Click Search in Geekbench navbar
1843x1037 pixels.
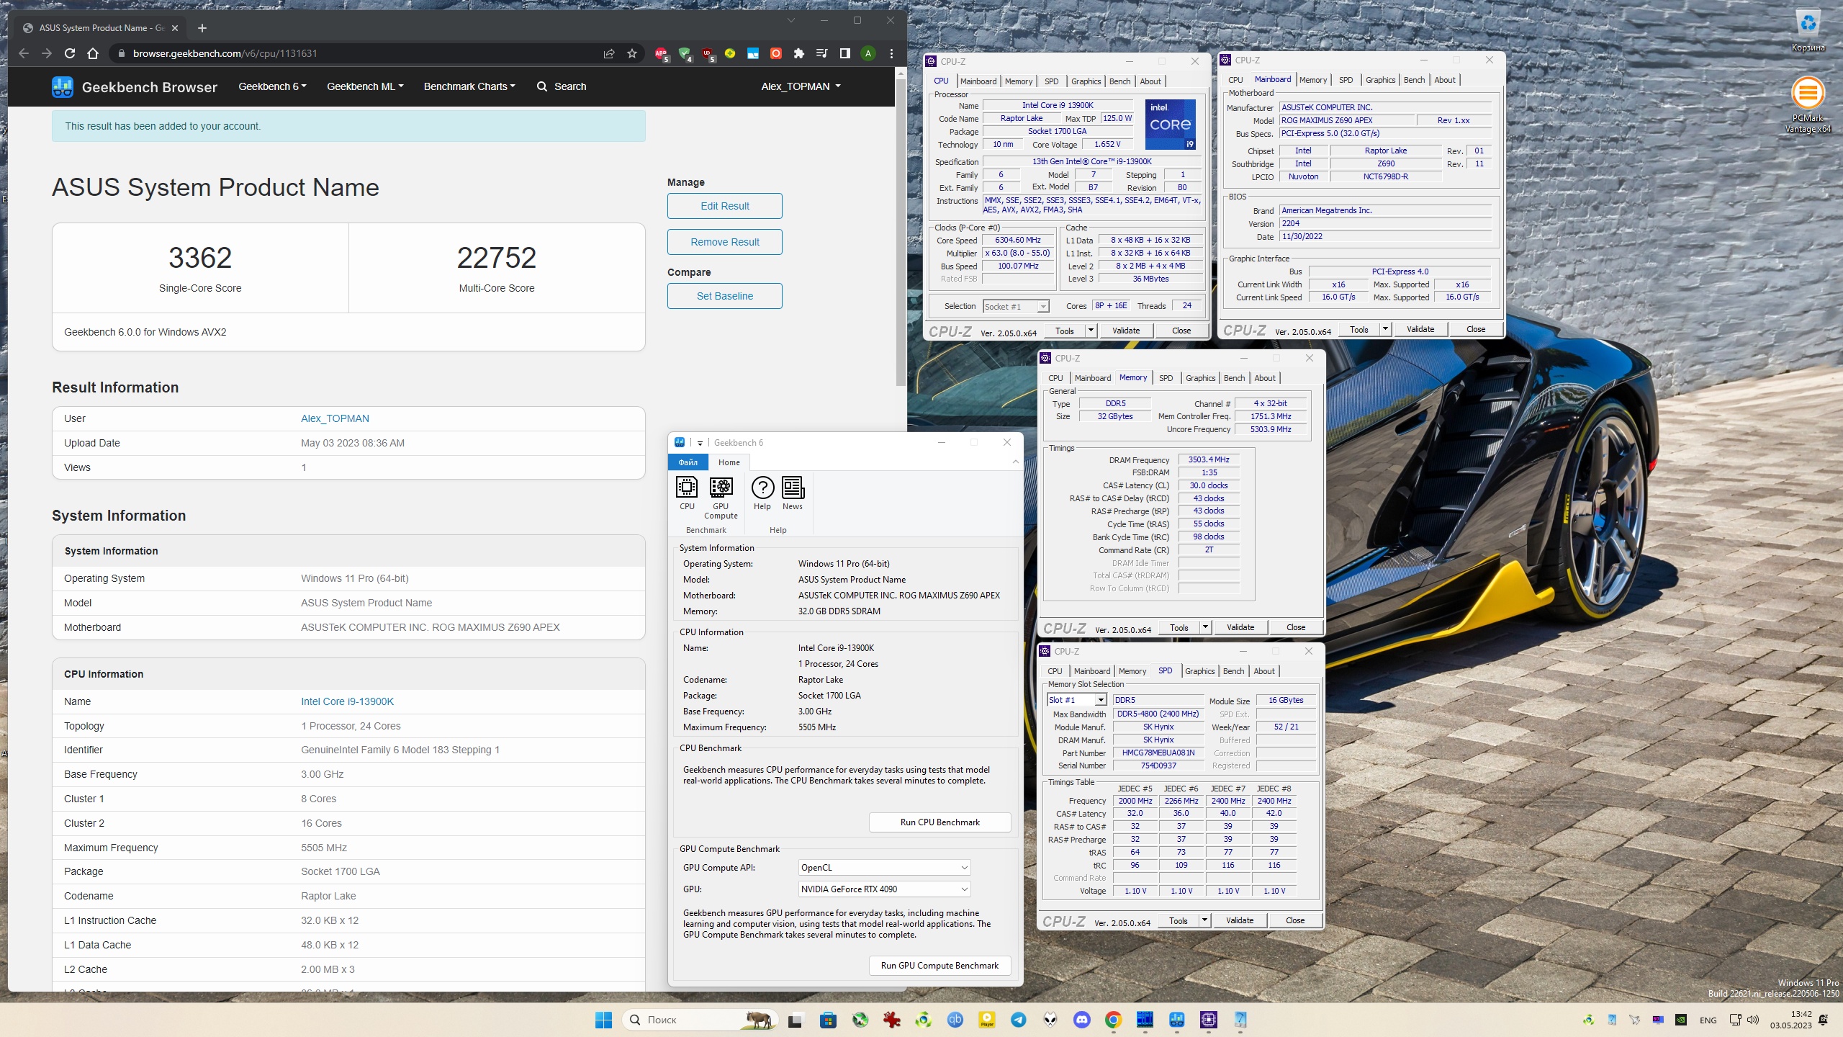point(562,86)
